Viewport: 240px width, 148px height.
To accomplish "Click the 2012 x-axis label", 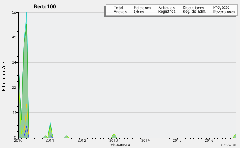I will point(82,140).
